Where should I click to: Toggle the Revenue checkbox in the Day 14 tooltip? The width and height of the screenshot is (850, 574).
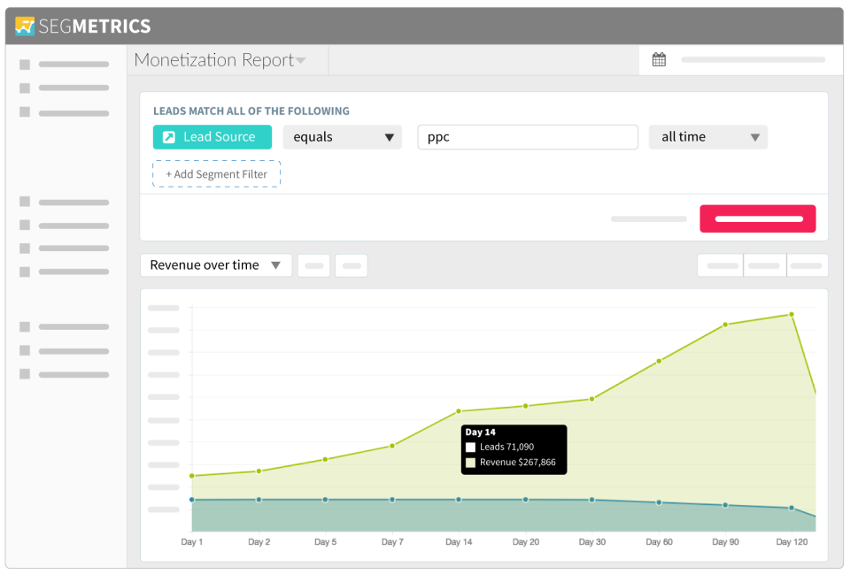point(470,463)
